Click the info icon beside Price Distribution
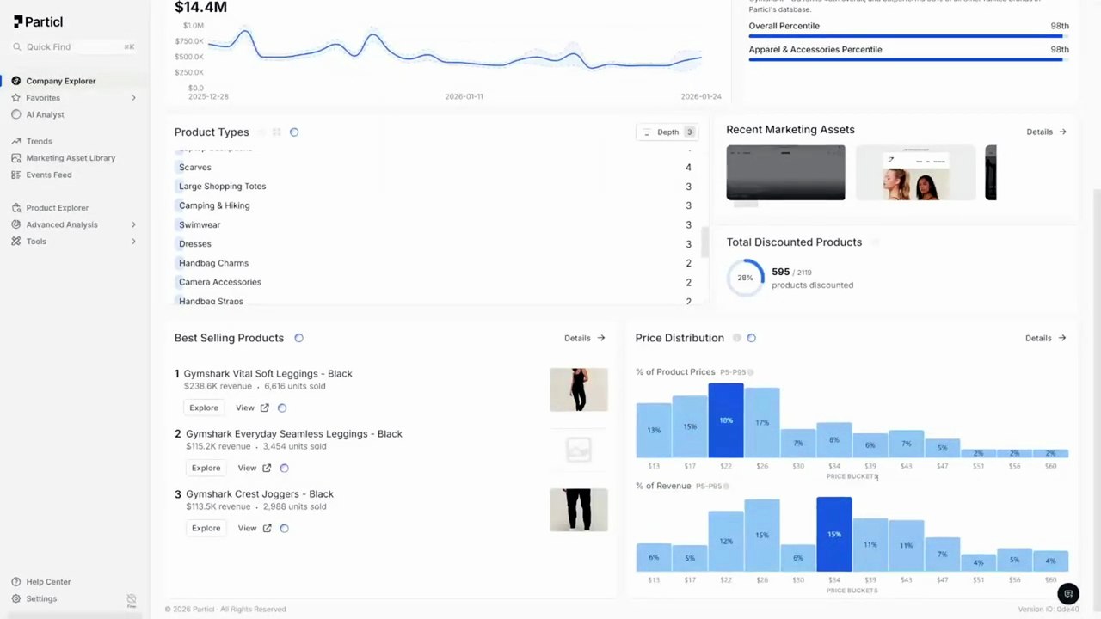1101x619 pixels. (736, 338)
